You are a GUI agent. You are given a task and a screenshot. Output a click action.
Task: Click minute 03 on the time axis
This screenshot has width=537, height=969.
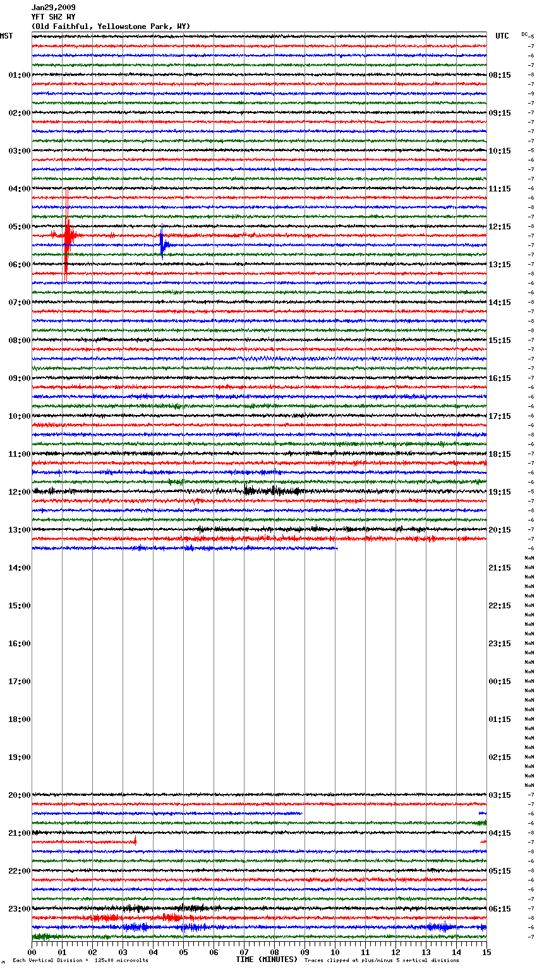pyautogui.click(x=123, y=952)
